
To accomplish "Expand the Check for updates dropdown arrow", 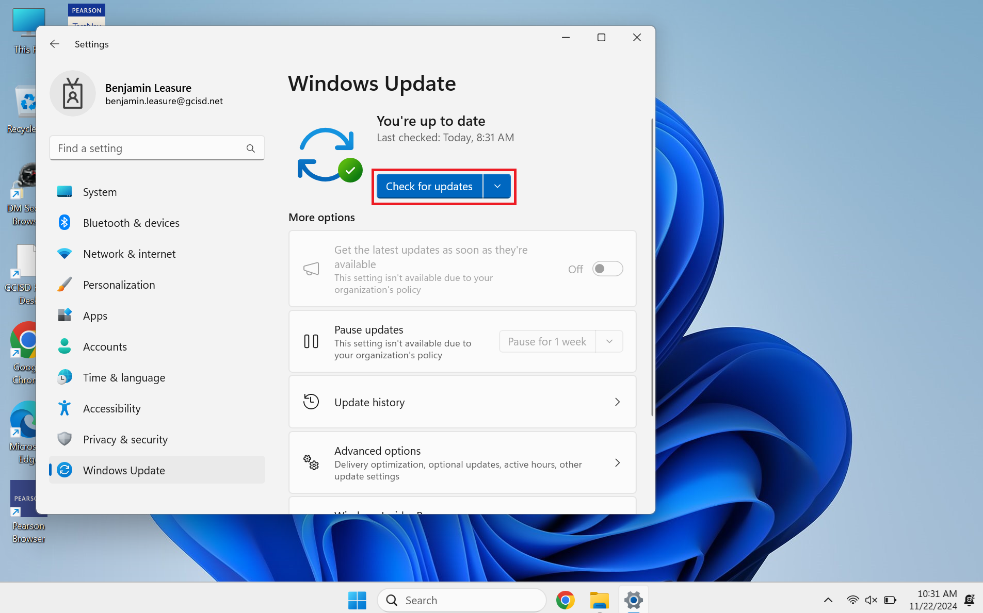I will (497, 186).
